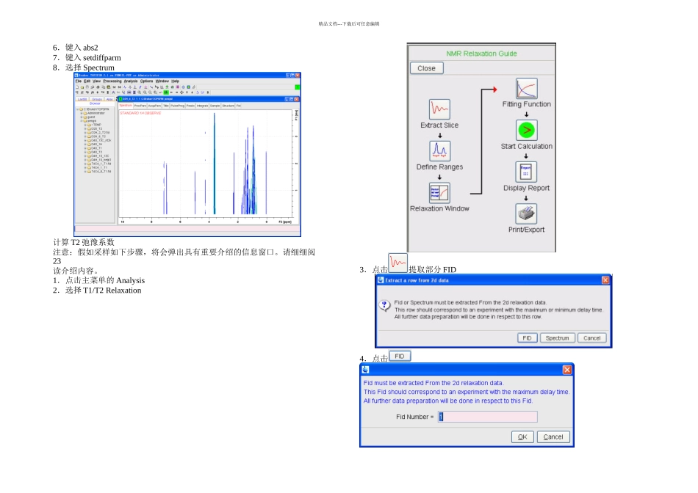
Task: Click the title bar icon of the Extract a row from 2d data dialog
Action: click(381, 280)
